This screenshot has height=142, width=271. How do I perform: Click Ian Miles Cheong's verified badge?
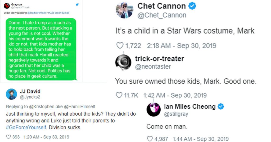coord(221,107)
